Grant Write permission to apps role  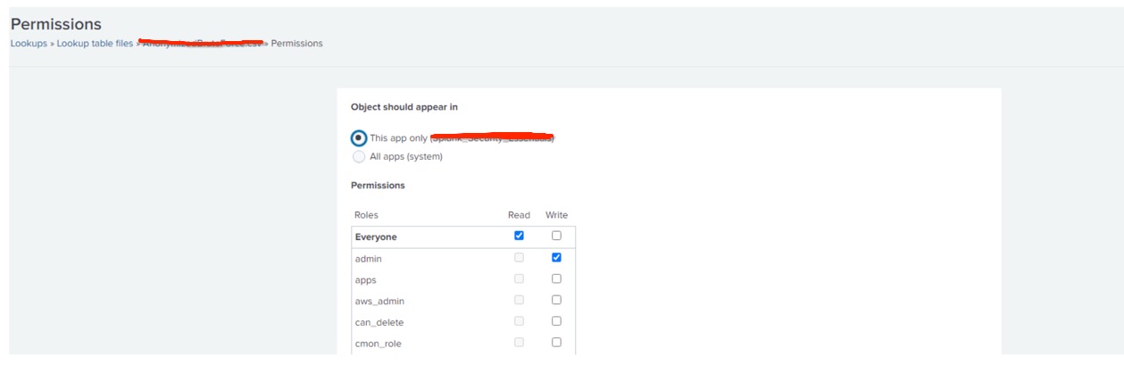click(x=556, y=278)
